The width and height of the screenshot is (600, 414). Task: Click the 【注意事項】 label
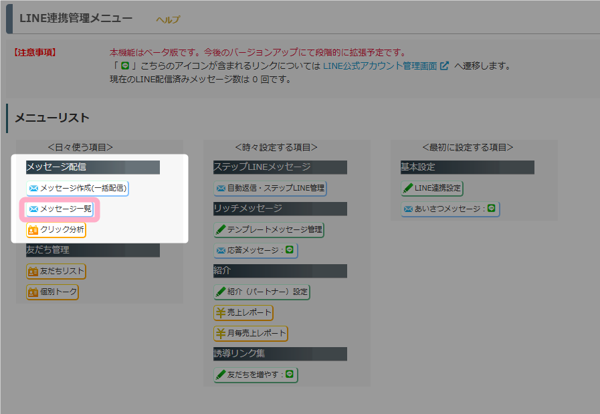click(35, 52)
